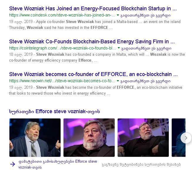This screenshot has height=173, width=192.
Task: Open the Neowin EFFORCE eco-blockchain headline
Action: (93, 74)
